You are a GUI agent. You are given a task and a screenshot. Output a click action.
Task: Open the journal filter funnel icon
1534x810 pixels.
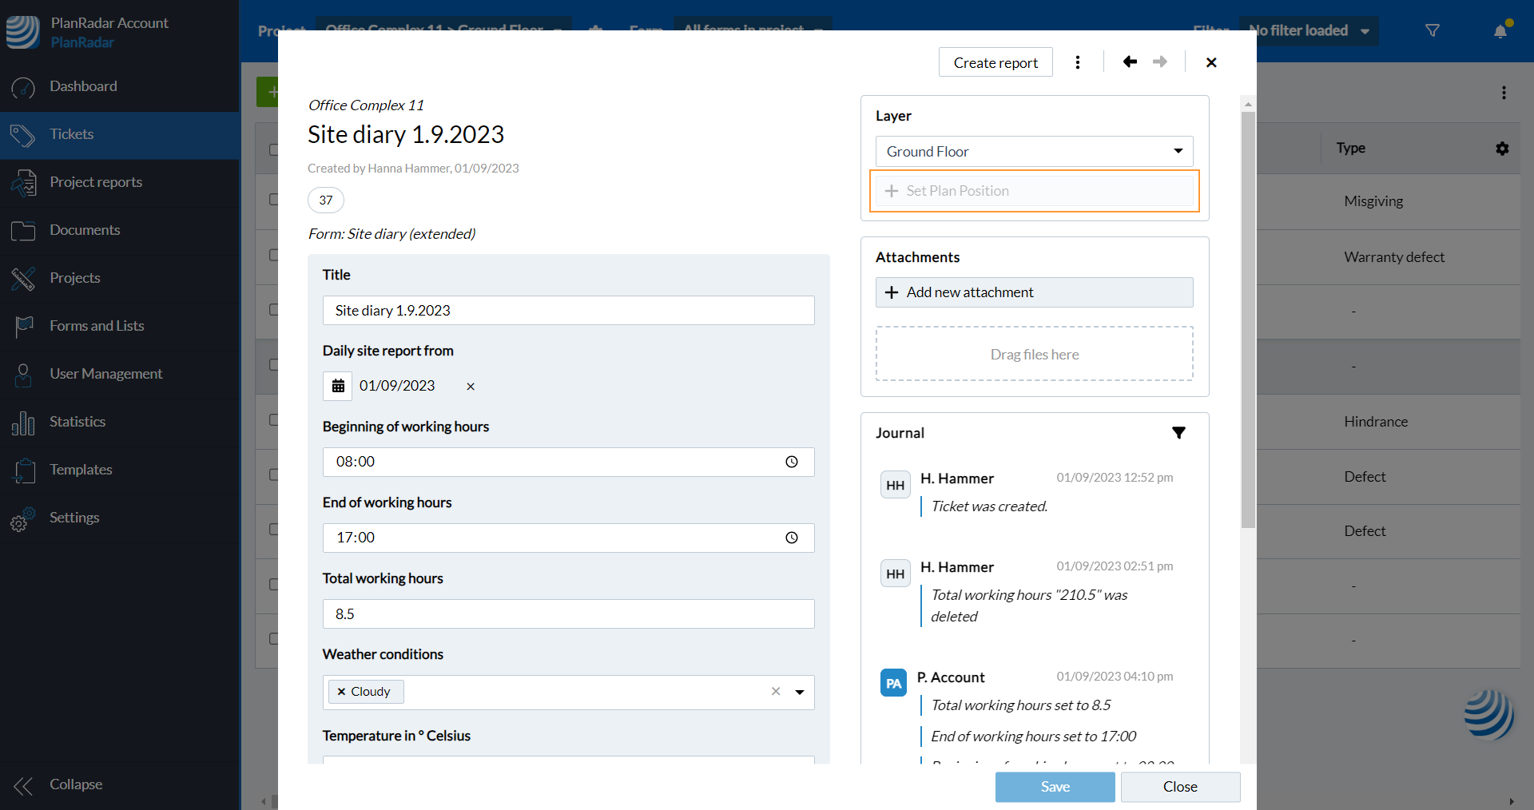click(x=1178, y=433)
